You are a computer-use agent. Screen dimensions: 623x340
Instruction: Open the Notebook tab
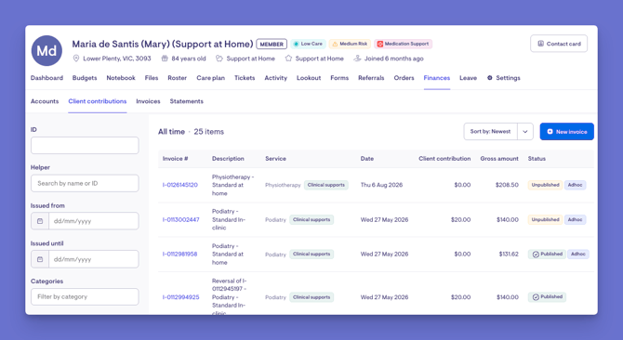(x=121, y=78)
